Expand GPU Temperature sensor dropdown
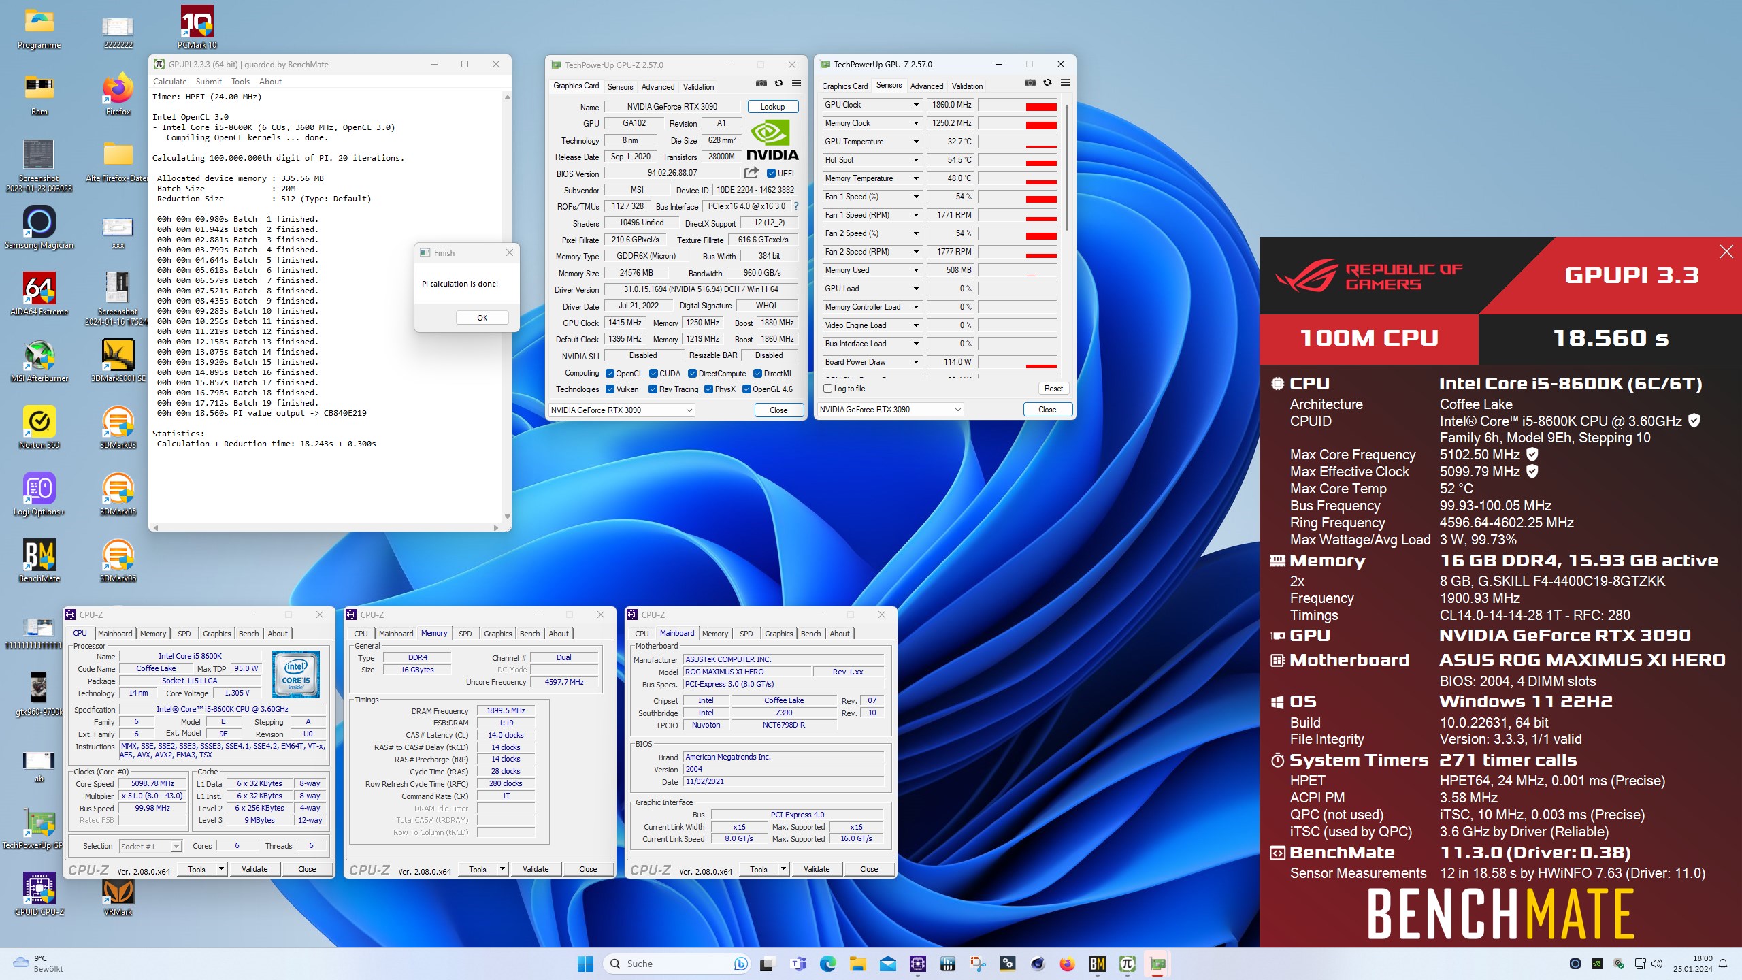 tap(916, 142)
